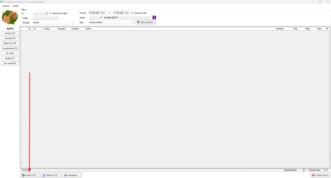Enable the 'Apenas com saldo' checkbox
Screen dimensions: 331x178
[x=50, y=13]
